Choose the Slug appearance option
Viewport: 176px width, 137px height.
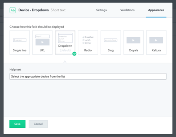pyautogui.click(x=111, y=43)
